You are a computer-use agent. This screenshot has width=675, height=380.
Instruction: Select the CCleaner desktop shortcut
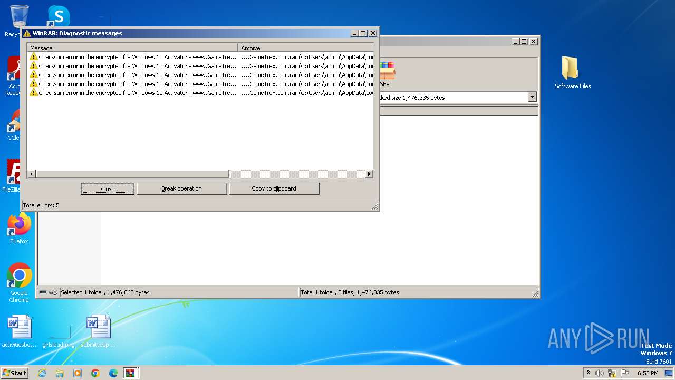coord(14,125)
